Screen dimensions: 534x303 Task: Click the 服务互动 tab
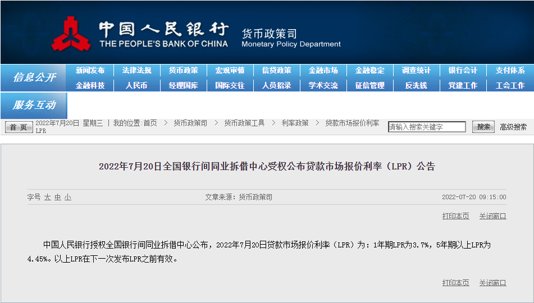pyautogui.click(x=34, y=105)
